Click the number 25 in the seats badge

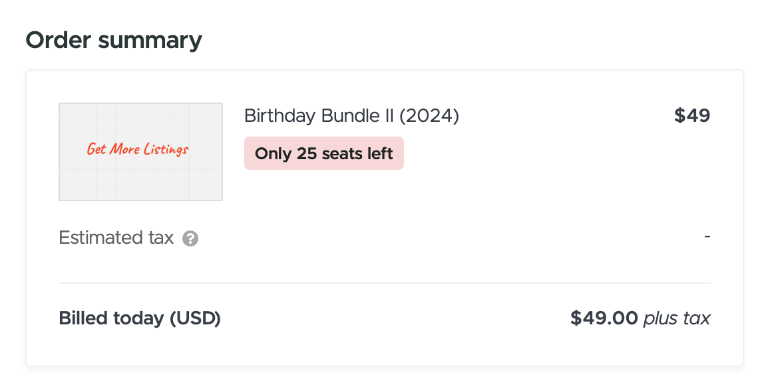(306, 154)
